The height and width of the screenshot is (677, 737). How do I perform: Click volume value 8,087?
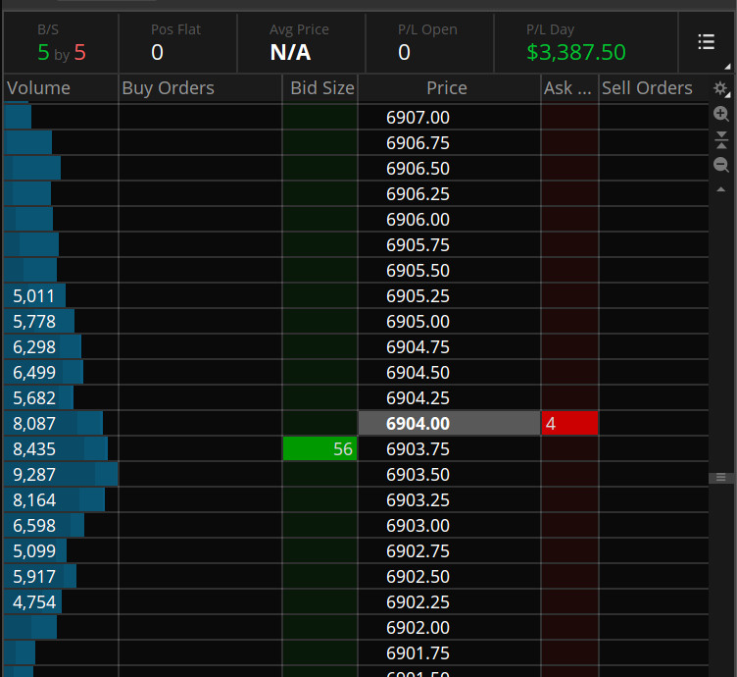pos(34,424)
